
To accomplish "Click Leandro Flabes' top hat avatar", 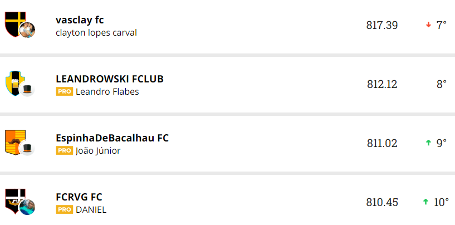I will (27, 90).
